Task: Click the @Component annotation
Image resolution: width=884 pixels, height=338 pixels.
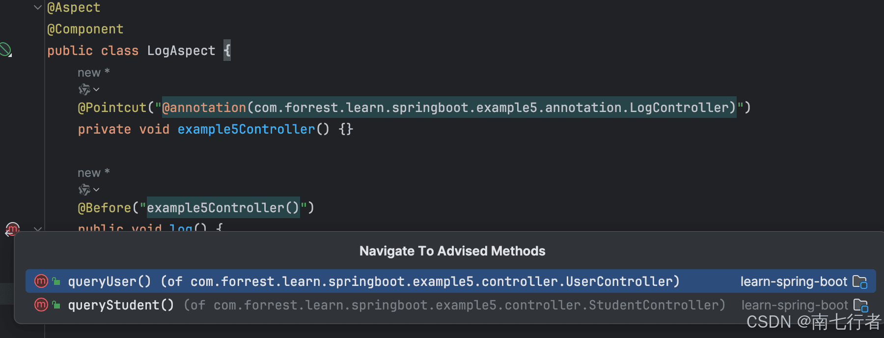Action: [x=85, y=29]
